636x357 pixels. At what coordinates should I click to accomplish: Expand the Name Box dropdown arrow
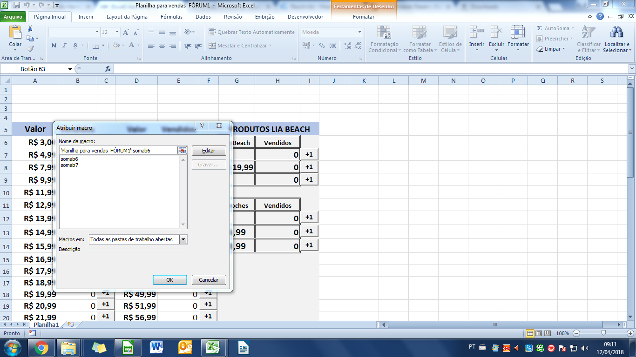(70, 69)
